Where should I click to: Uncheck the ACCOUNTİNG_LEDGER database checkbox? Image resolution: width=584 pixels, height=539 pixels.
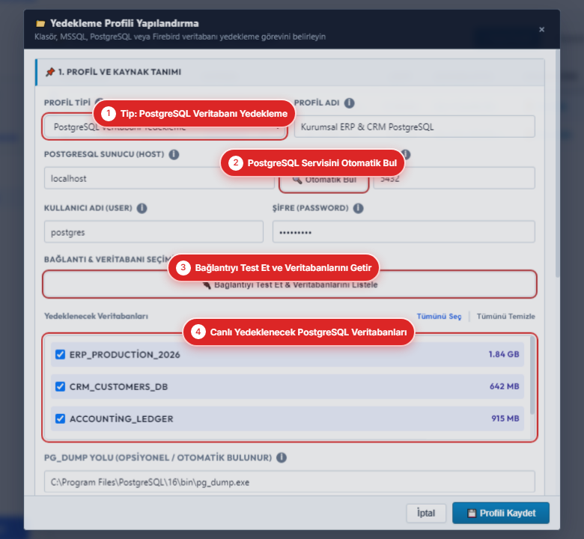(60, 418)
